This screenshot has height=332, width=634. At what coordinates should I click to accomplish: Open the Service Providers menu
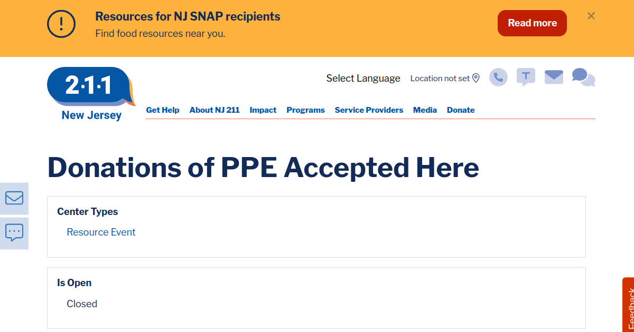(x=369, y=110)
